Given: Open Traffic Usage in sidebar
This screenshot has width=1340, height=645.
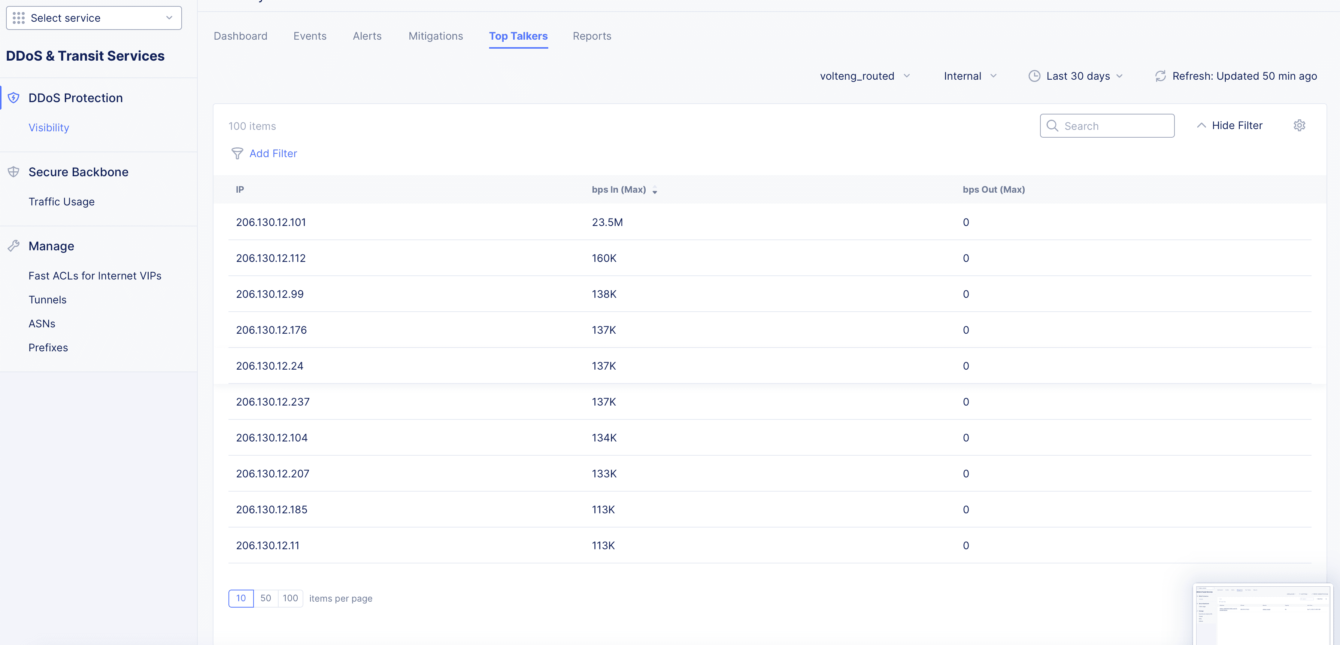Looking at the screenshot, I should (61, 202).
